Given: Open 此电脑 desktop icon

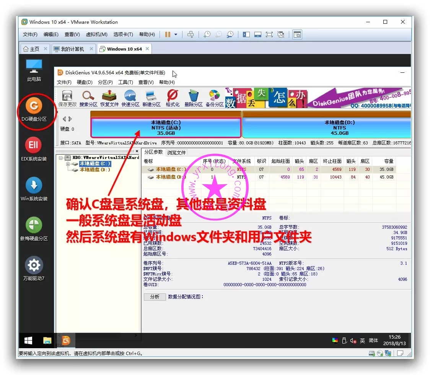Looking at the screenshot, I should 34,70.
